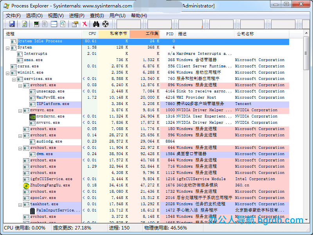Viewport: 313px width, 235px height.
Task: Open the 视图(V) menu
Action: (x=56, y=16)
